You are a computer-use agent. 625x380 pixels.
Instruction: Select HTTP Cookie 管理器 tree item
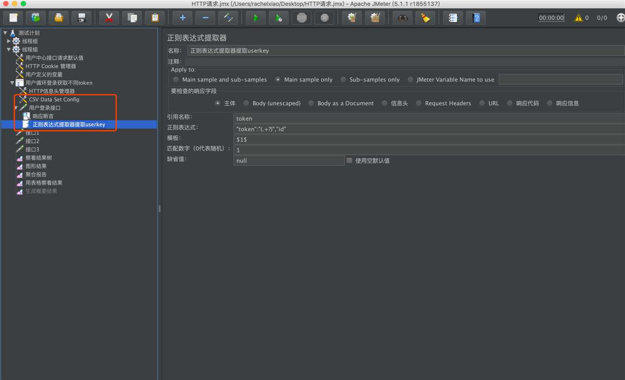(51, 66)
